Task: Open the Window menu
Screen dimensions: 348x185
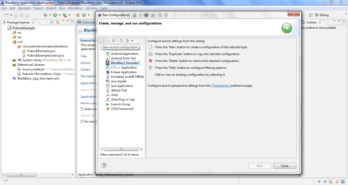Action: pos(92,8)
